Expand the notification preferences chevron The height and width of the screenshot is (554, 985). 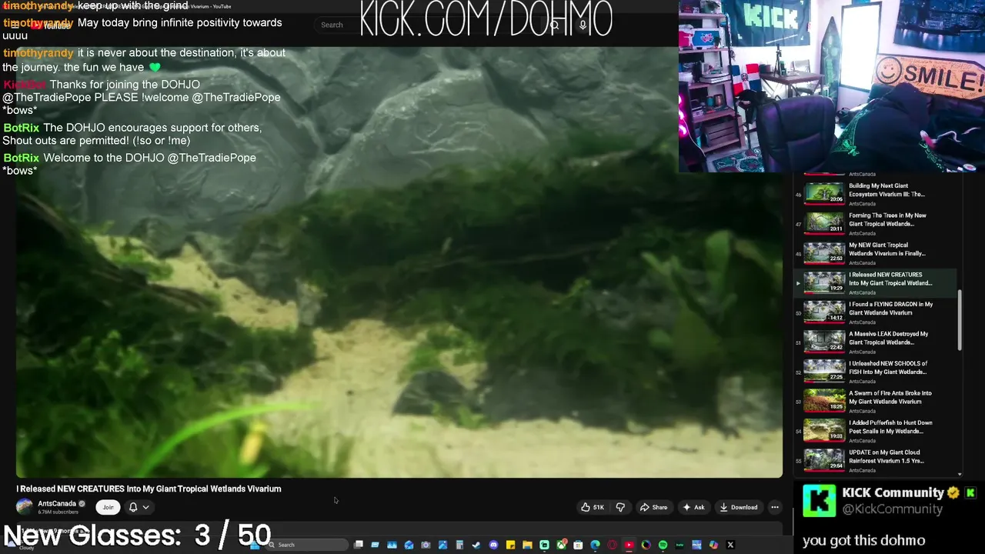(145, 507)
